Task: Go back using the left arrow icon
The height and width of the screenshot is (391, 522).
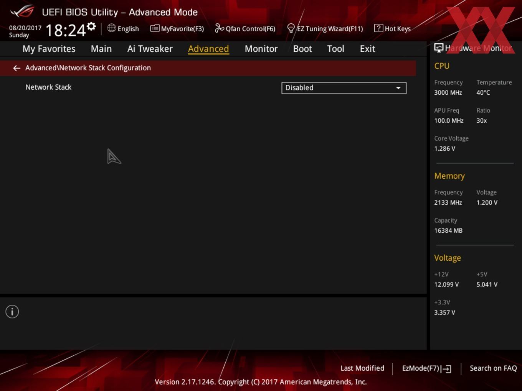Action: [17, 68]
